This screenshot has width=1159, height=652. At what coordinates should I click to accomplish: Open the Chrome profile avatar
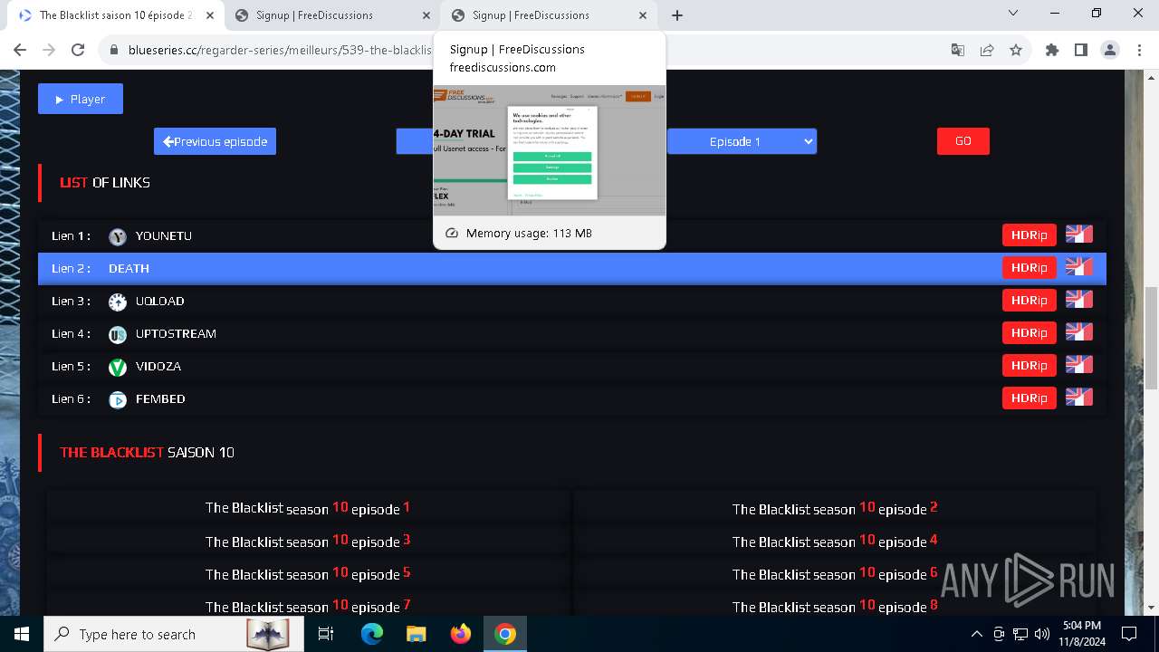pyautogui.click(x=1110, y=50)
